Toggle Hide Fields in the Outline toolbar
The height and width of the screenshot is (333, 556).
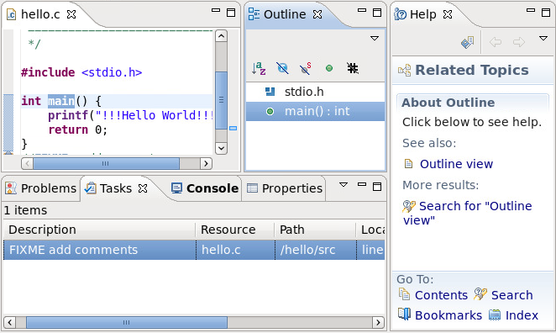pyautogui.click(x=282, y=68)
